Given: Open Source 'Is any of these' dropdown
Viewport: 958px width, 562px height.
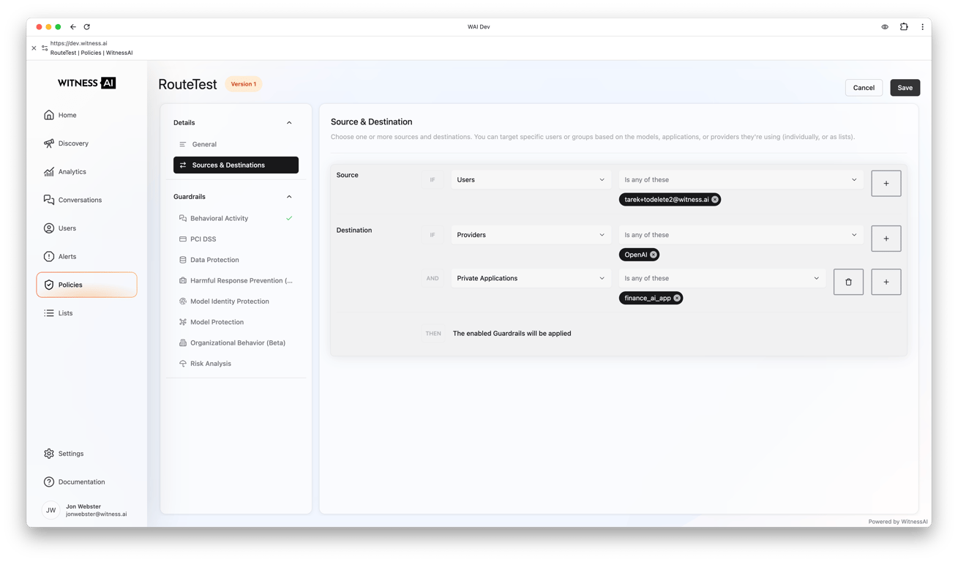Looking at the screenshot, I should click(741, 180).
